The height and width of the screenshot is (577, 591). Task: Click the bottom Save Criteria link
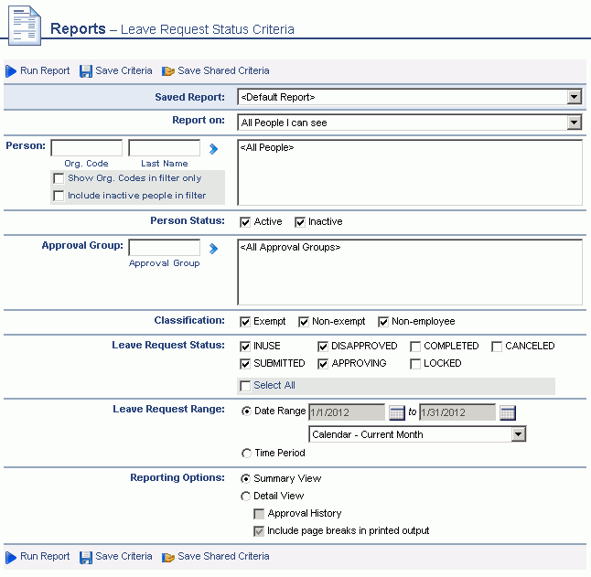(124, 556)
